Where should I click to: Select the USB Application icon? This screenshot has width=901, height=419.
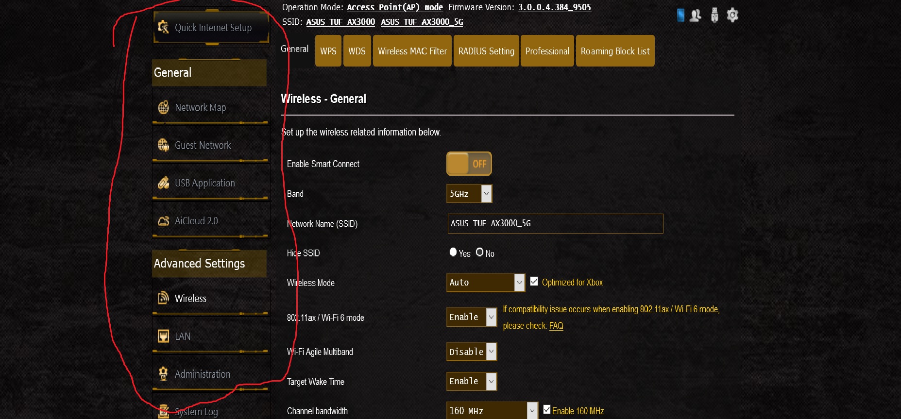pos(164,183)
